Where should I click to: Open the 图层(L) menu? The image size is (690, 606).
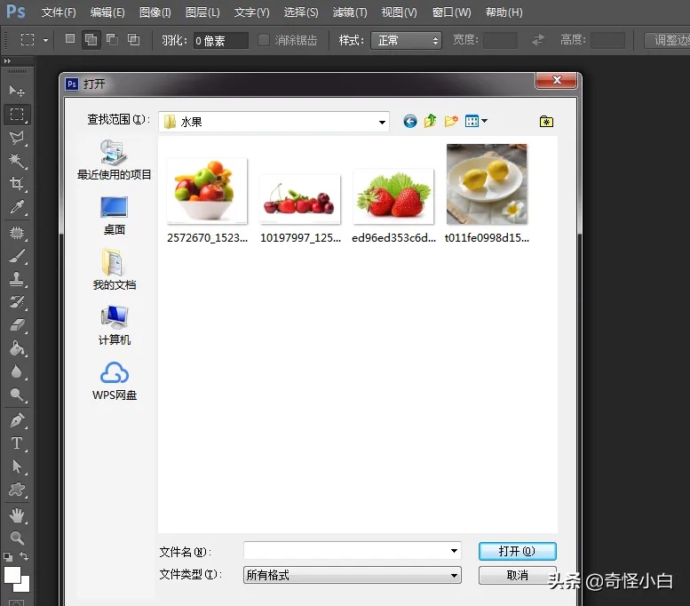(x=203, y=12)
